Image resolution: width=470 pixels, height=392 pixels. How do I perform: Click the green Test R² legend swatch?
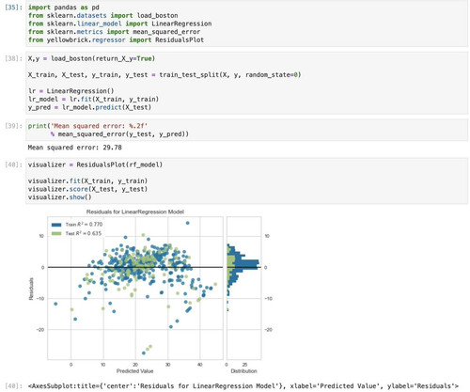(x=56, y=234)
